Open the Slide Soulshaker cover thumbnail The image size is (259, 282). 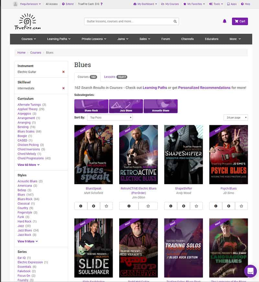(x=94, y=248)
